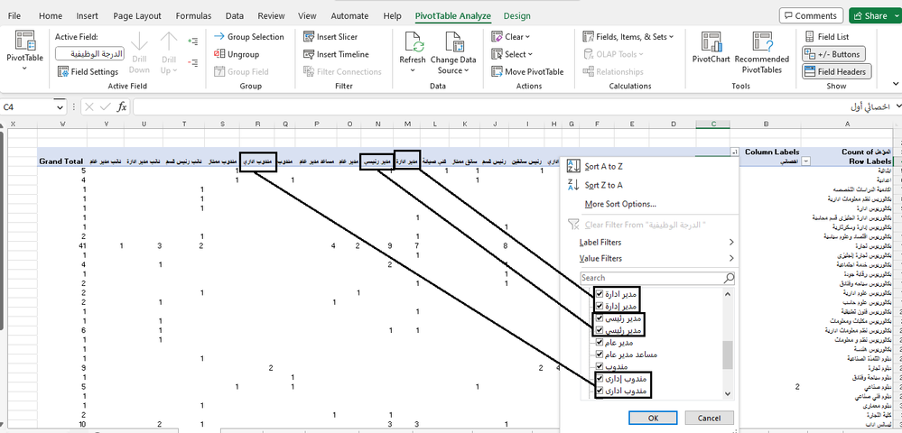
Task: Toggle the Field Headers button
Action: pyautogui.click(x=836, y=72)
